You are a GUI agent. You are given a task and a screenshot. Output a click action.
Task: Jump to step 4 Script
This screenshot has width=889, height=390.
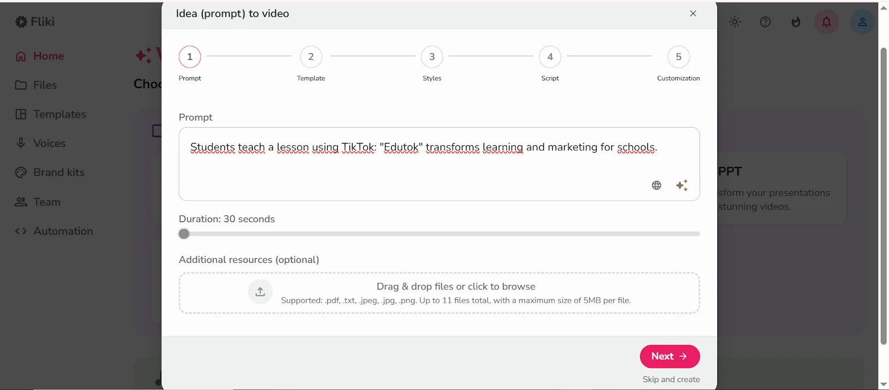pos(550,57)
